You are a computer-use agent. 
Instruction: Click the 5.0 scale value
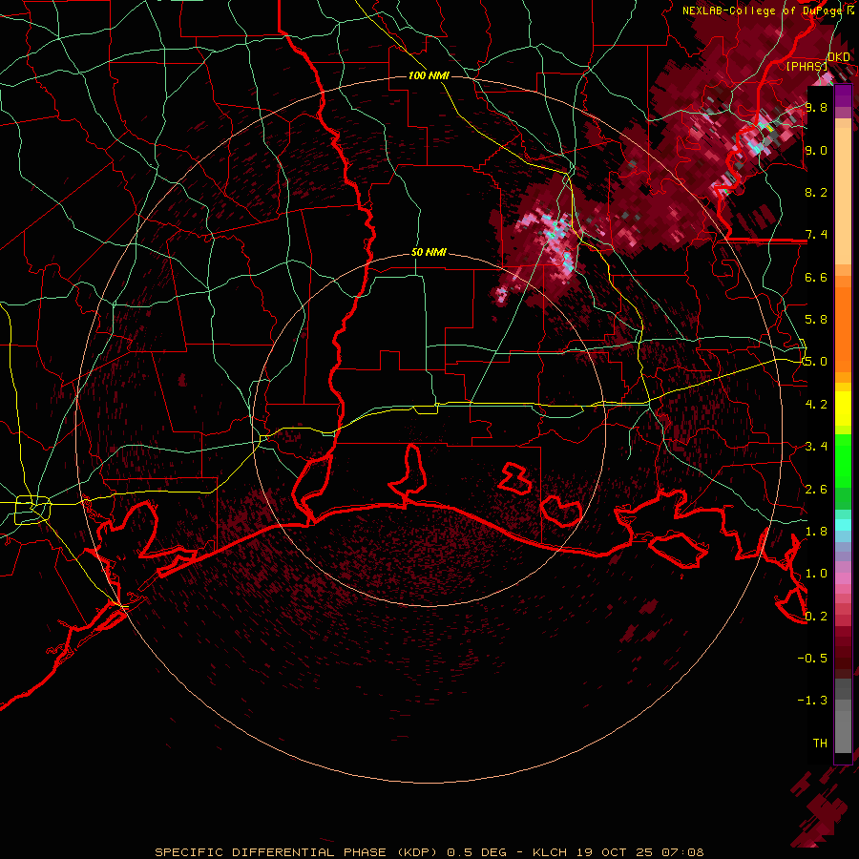click(x=815, y=362)
